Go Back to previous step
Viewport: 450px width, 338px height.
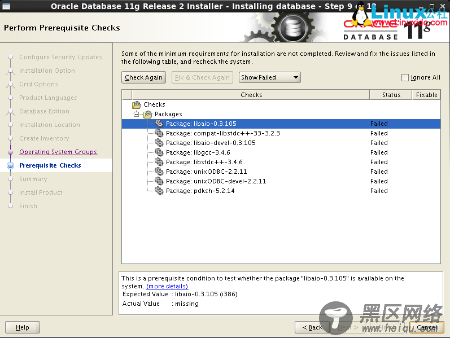(x=312, y=327)
